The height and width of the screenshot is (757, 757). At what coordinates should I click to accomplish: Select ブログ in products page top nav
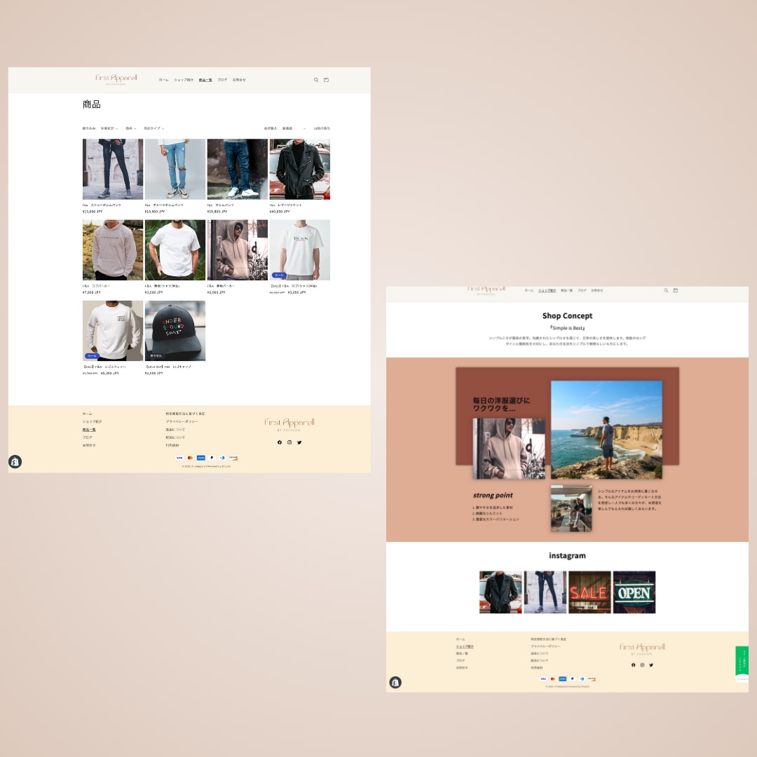pyautogui.click(x=222, y=80)
